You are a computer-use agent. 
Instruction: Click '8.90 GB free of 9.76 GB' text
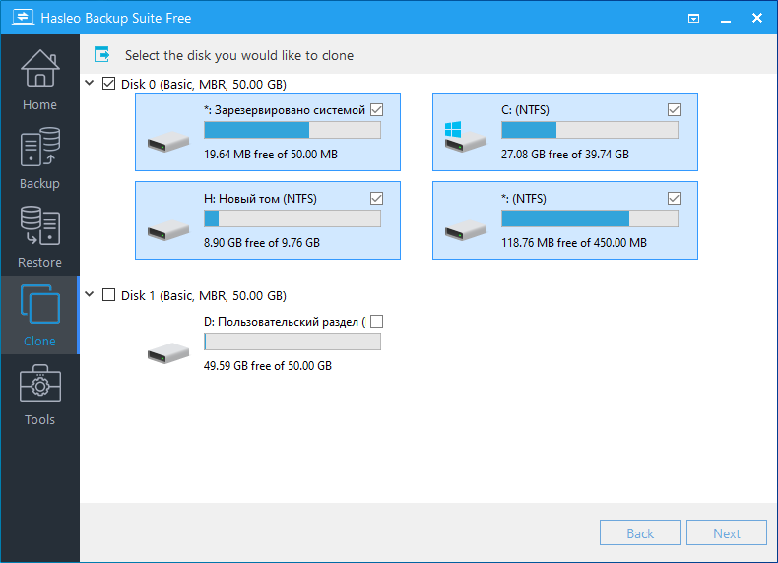click(x=262, y=243)
